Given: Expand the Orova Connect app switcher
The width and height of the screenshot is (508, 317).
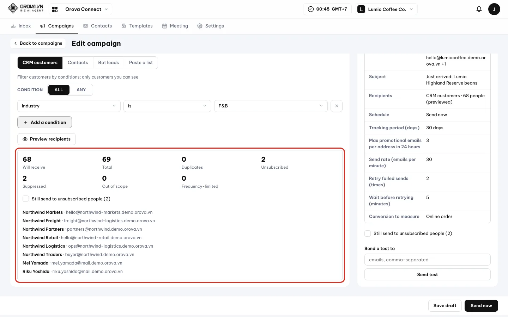Looking at the screenshot, I should pyautogui.click(x=86, y=9).
